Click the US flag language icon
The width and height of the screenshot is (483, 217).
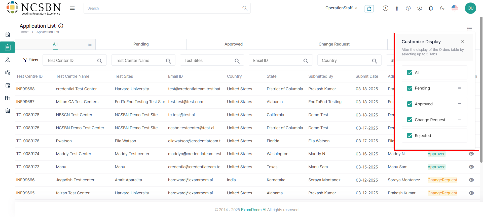click(x=454, y=8)
